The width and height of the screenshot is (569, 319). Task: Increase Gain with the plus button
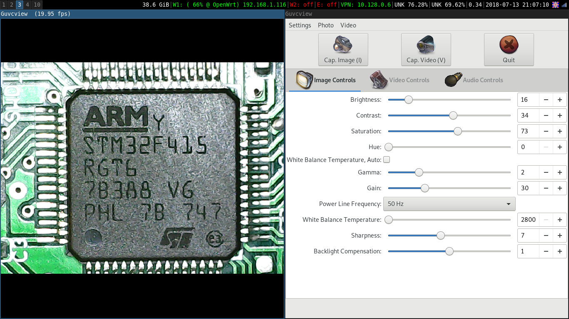[560, 188]
